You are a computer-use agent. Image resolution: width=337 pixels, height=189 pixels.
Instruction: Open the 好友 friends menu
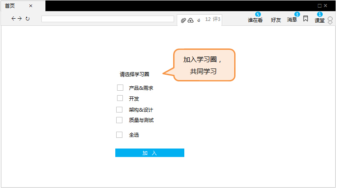(x=276, y=20)
